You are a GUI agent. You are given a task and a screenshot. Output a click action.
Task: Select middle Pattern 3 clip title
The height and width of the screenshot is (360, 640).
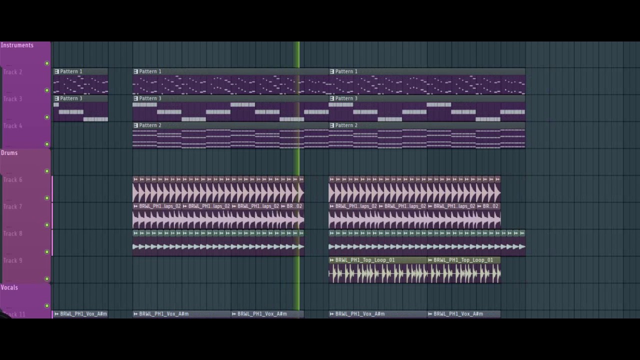[150, 98]
